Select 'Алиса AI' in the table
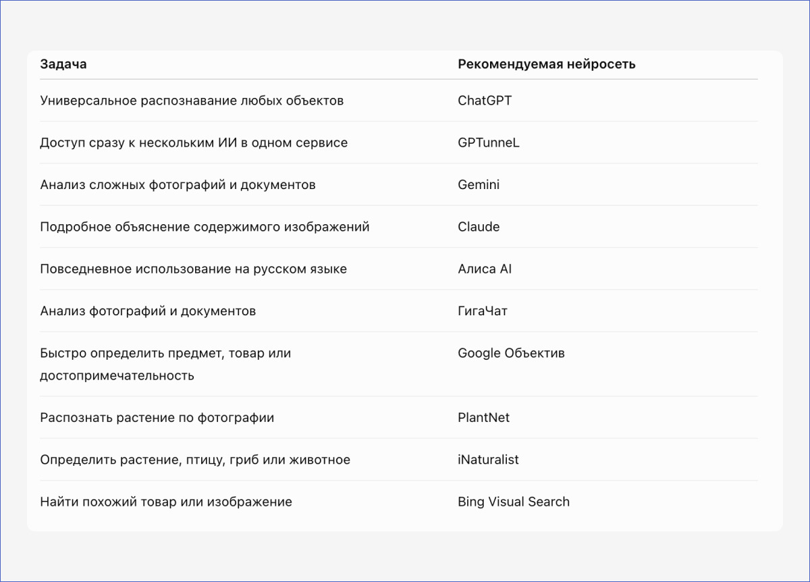The width and height of the screenshot is (810, 582). click(x=485, y=269)
